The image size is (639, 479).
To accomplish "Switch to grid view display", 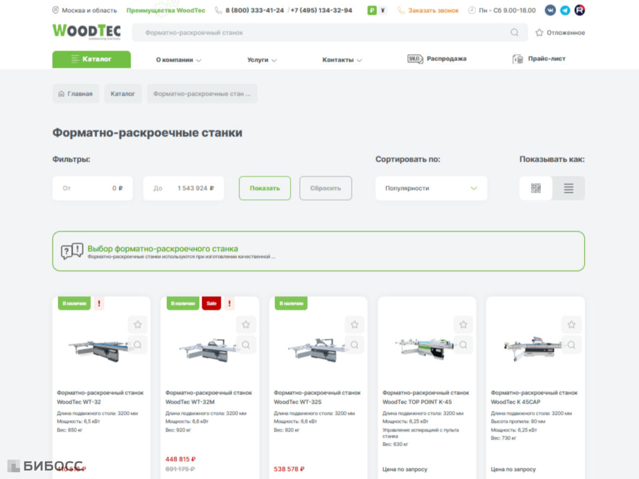I will click(536, 188).
